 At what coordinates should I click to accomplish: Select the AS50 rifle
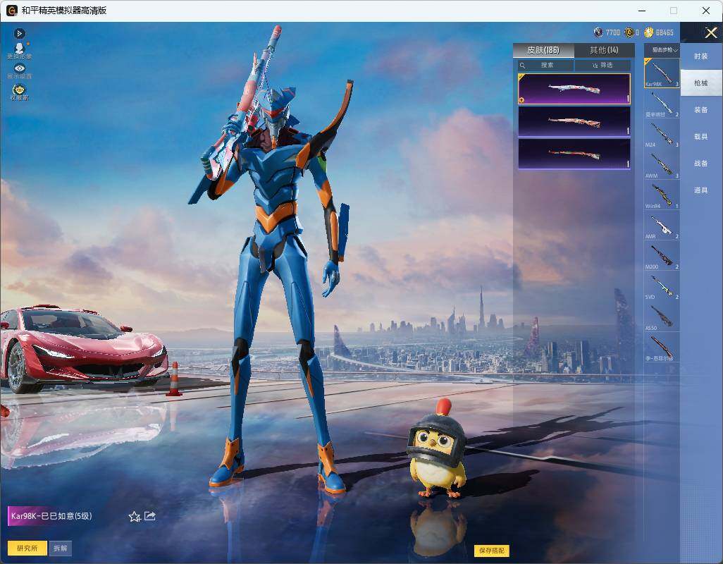coord(662,317)
